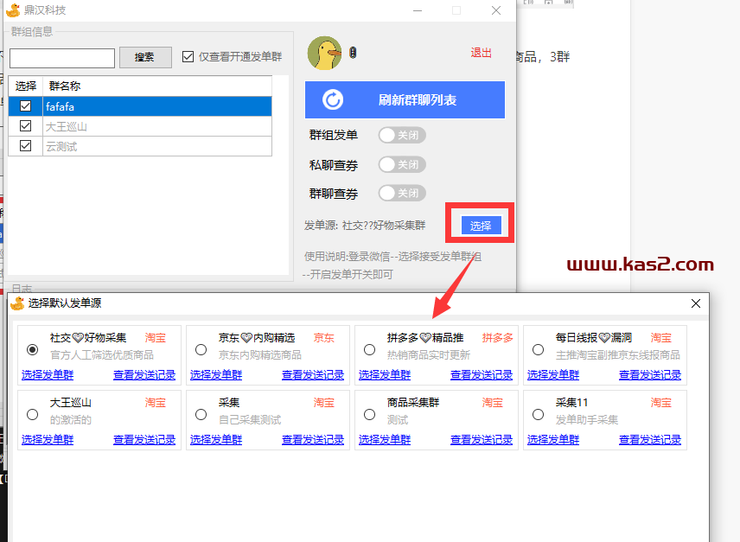Uncheck the fafafa group checkbox
This screenshot has width=740, height=542.
(x=25, y=106)
